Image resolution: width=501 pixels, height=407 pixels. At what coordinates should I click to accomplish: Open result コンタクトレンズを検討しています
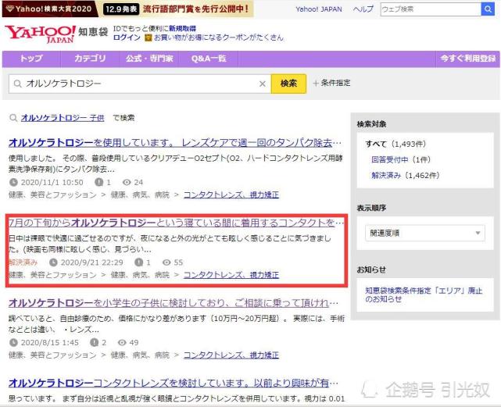[x=174, y=383]
